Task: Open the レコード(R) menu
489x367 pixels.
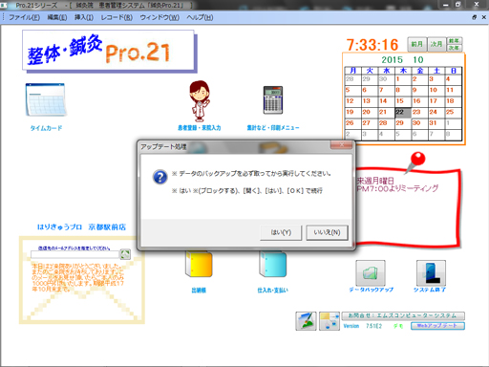Action: [117, 17]
